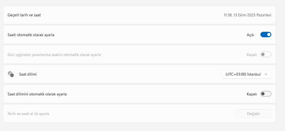The width and height of the screenshot is (285, 131).
Task: Click 'Gün ışığından yararlanma saatini otomatik' label
Action: point(54,55)
